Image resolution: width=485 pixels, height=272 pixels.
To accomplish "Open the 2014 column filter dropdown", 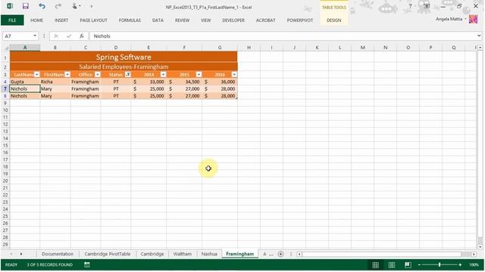I will [x=163, y=75].
